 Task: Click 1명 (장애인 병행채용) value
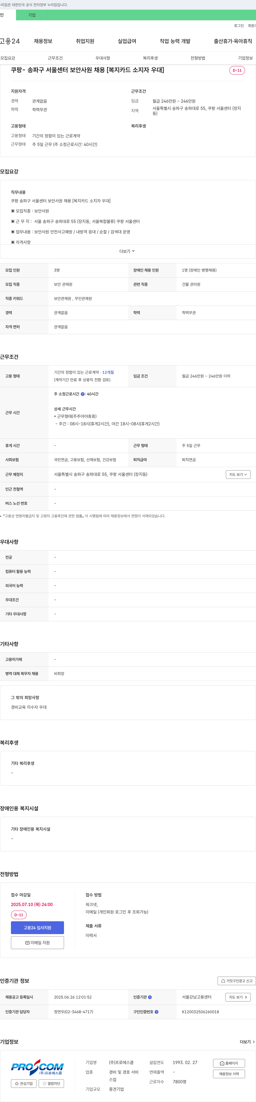pyautogui.click(x=199, y=270)
